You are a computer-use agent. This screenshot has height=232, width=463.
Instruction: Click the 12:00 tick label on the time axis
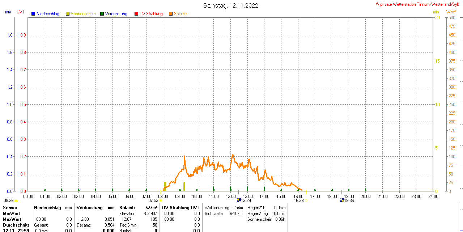(x=231, y=197)
